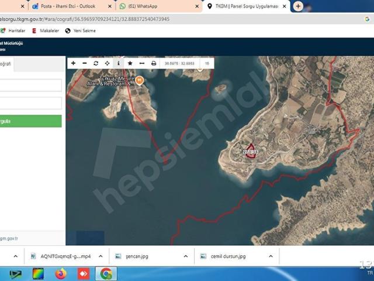The width and height of the screenshot is (374, 281).
Task: Open the red AnyDesk taskbar icon
Action: 84,274
